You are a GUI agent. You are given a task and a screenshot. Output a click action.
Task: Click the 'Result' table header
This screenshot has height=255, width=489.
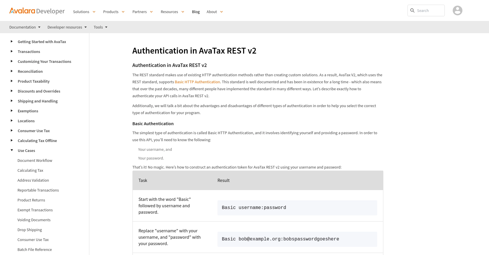pos(224,180)
